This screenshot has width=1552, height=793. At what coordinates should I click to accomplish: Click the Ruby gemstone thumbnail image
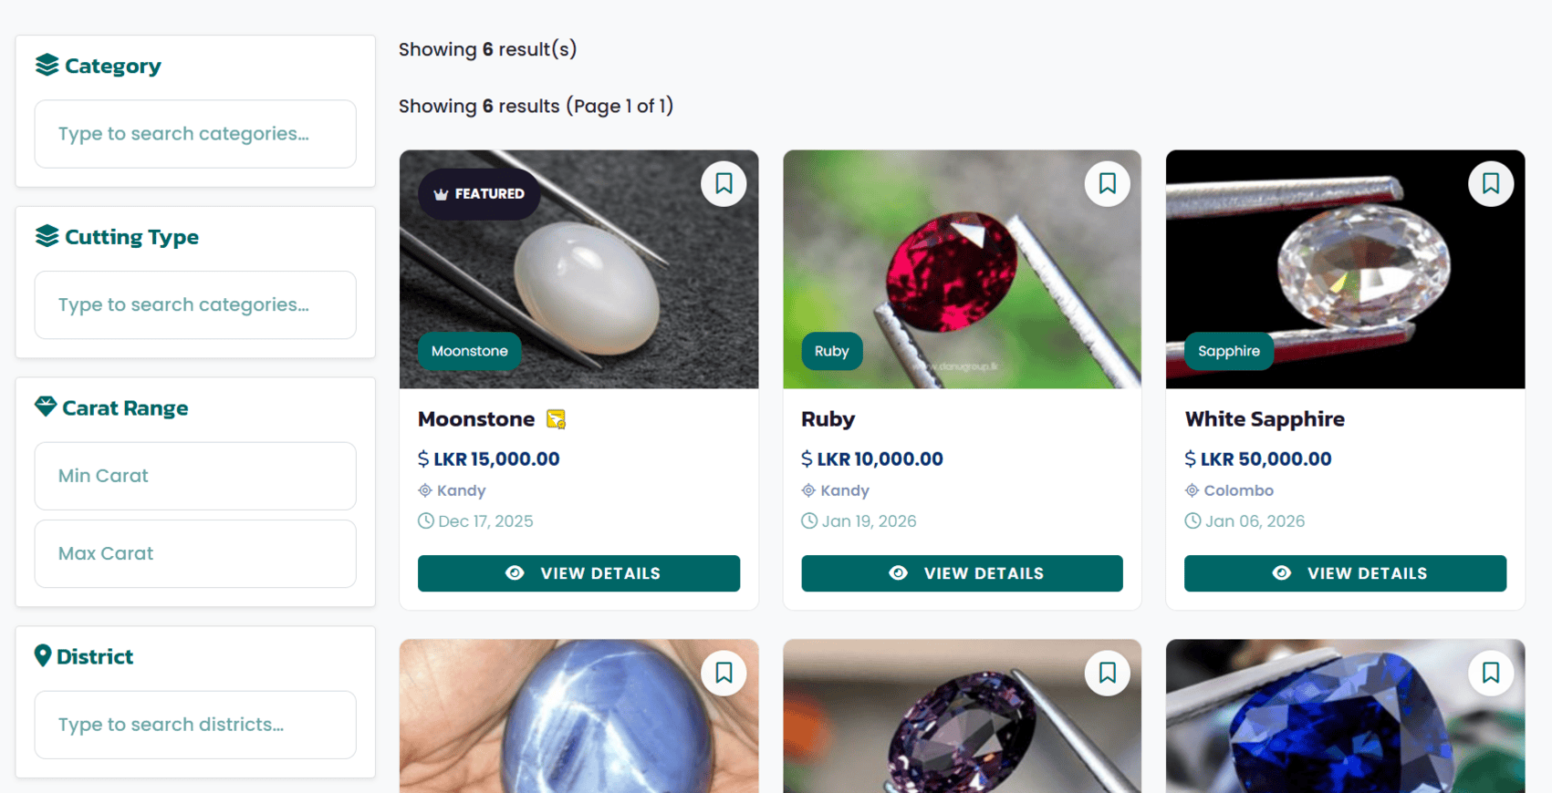961,269
